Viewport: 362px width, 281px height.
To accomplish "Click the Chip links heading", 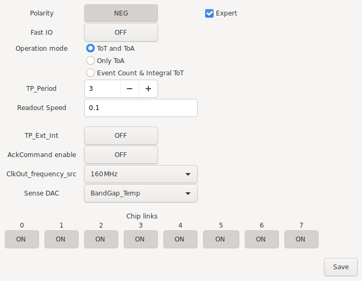I will pos(142,216).
